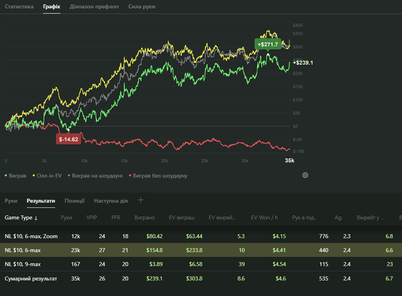Hide the Виграв без шоудауну red line

tap(158, 176)
